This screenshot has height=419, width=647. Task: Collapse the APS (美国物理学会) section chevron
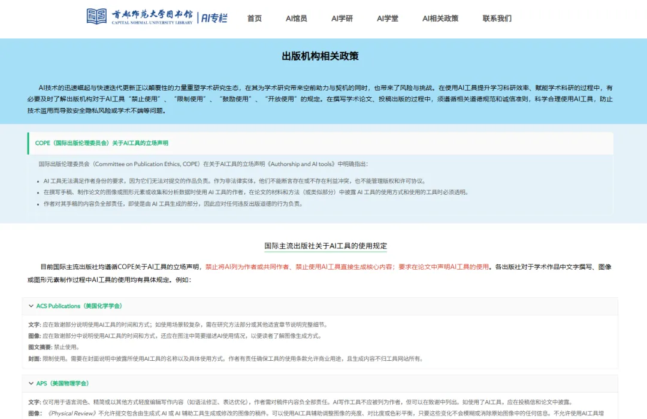click(31, 384)
